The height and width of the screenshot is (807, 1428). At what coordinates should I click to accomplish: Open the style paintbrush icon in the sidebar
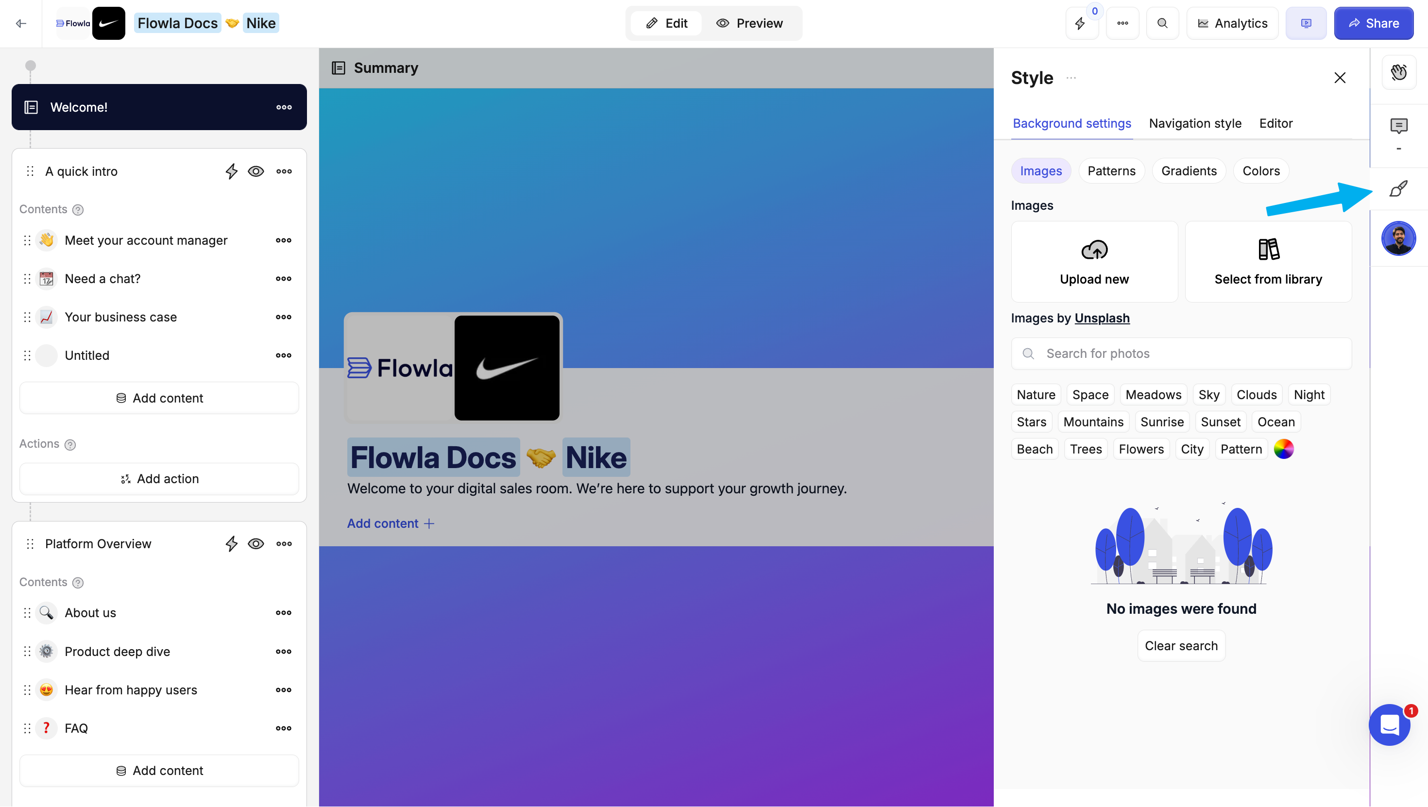(x=1398, y=189)
